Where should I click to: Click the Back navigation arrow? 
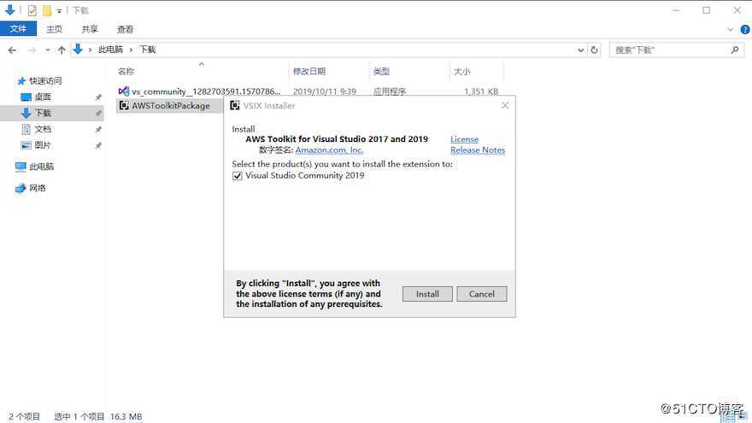[x=13, y=50]
